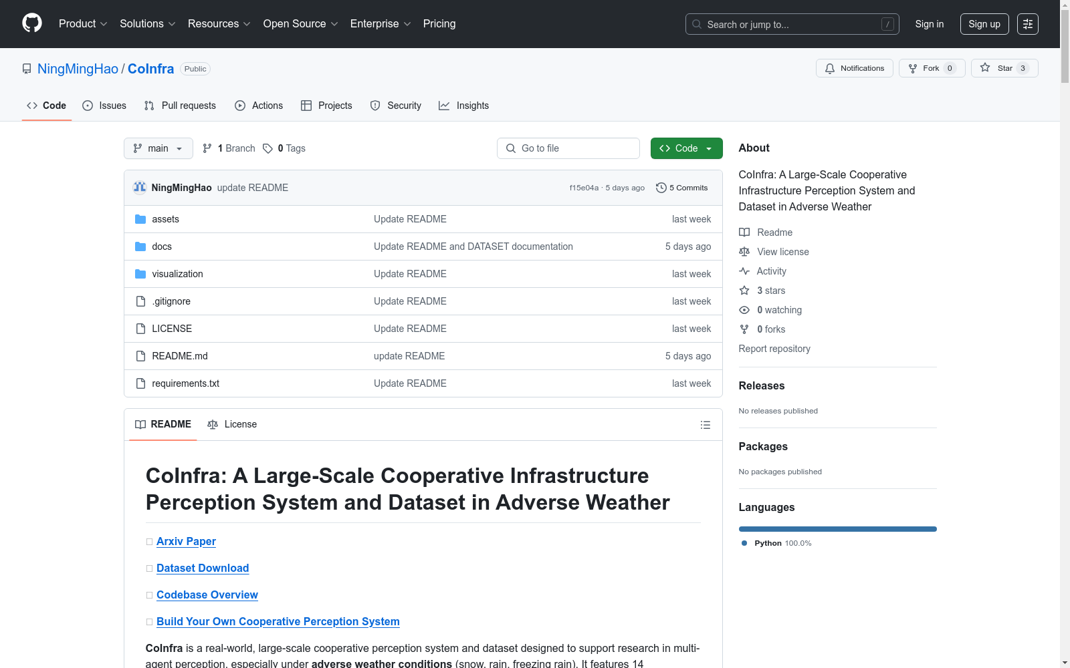This screenshot has height=668, width=1070.
Task: Click the Python language color dot
Action: 744,543
